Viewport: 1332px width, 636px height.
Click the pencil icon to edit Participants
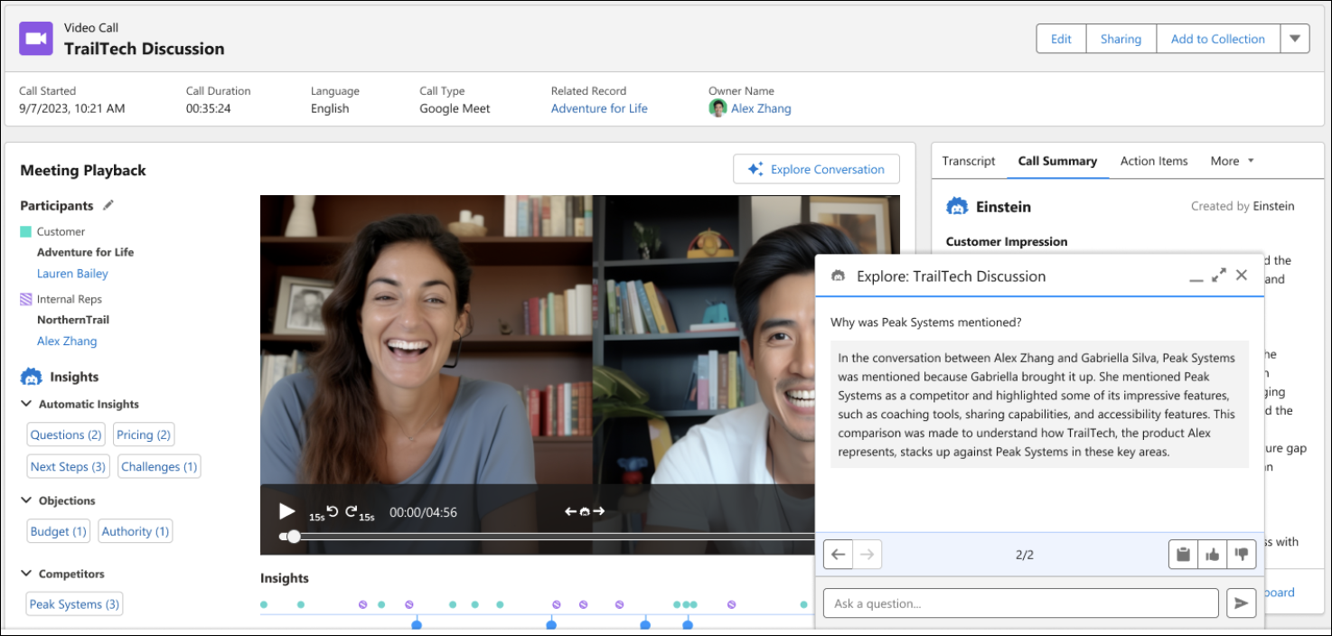click(x=108, y=205)
